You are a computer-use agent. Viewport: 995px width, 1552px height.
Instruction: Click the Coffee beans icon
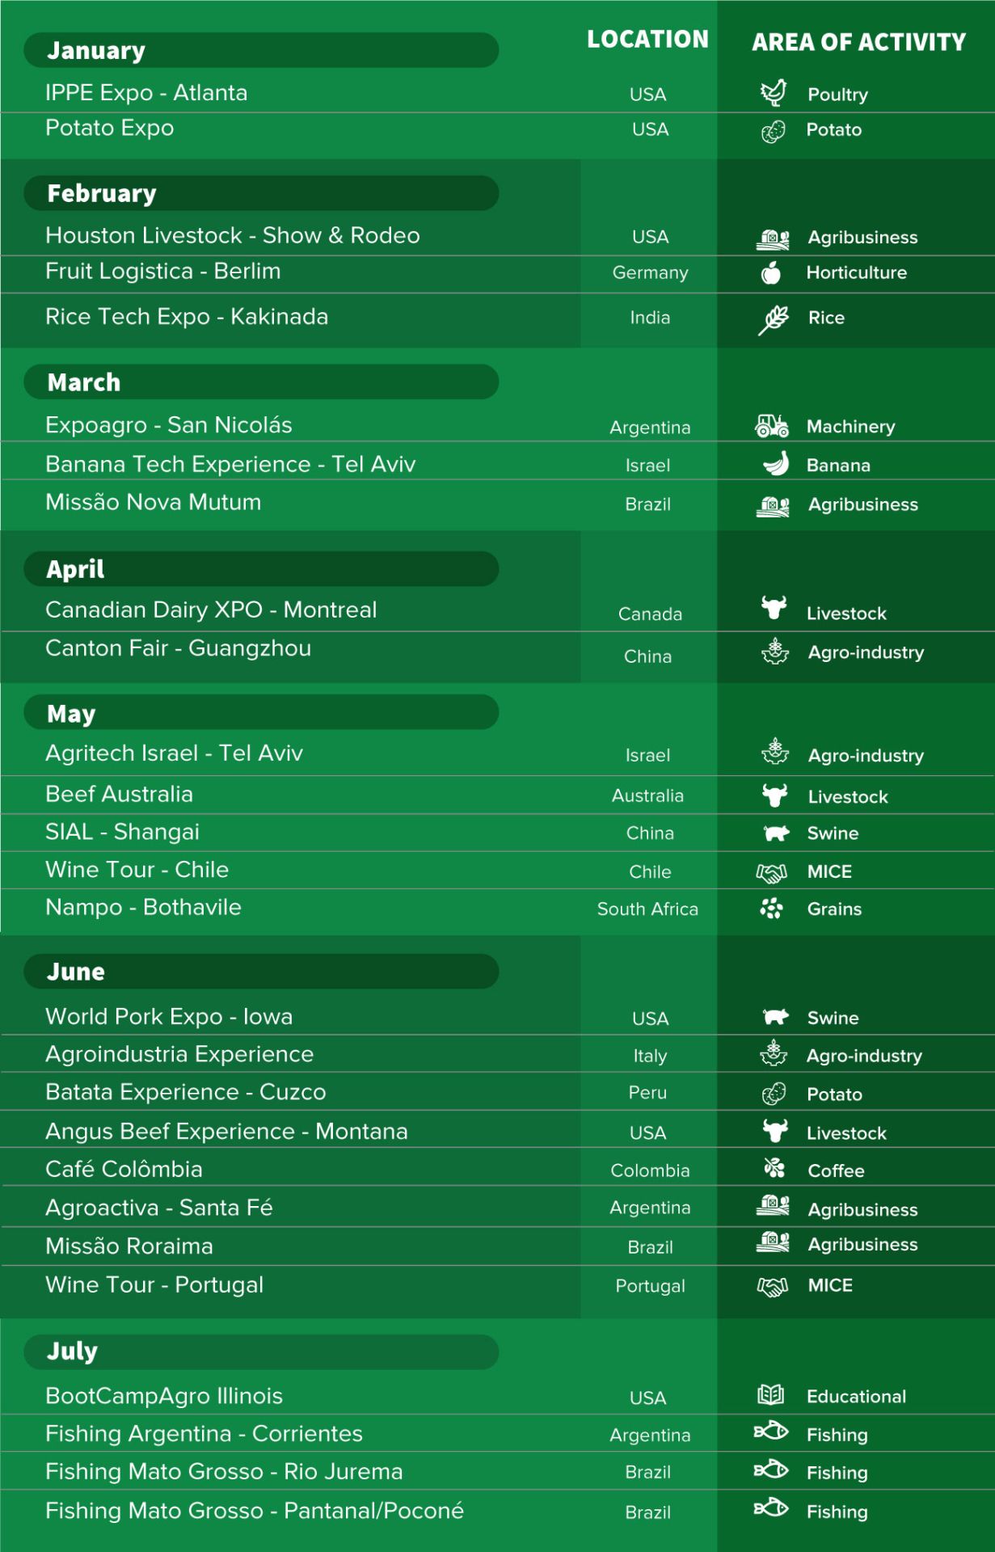point(774,1168)
